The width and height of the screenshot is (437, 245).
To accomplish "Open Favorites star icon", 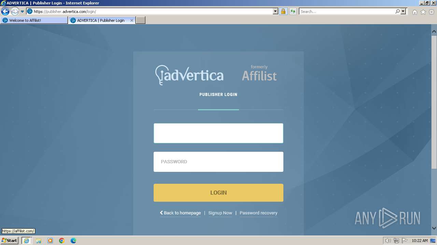I will pyautogui.click(x=423, y=12).
